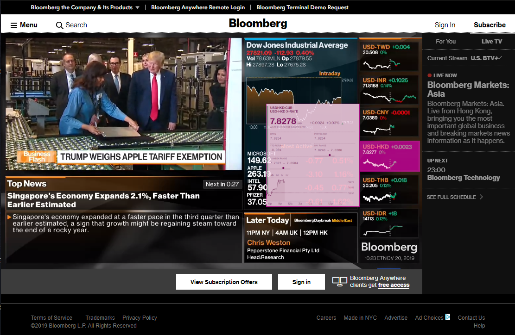Click the Chris Weston guest name
The height and width of the screenshot is (335, 515).
(268, 242)
